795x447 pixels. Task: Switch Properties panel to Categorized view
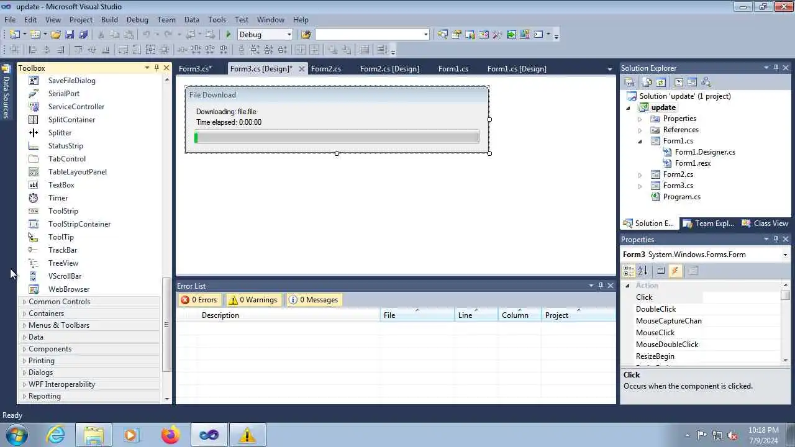pyautogui.click(x=629, y=271)
